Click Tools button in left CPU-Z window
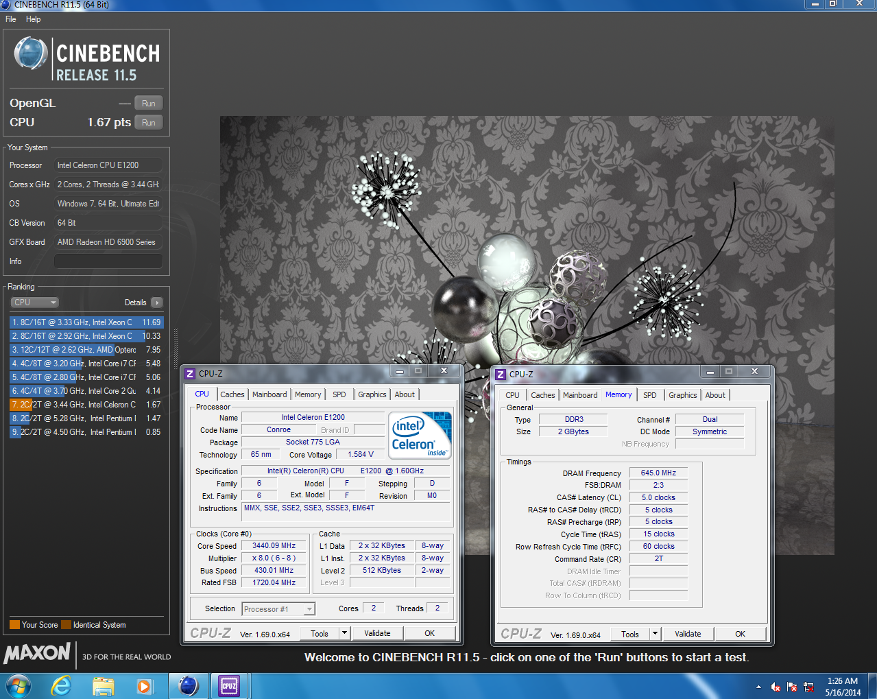The height and width of the screenshot is (699, 877). [320, 634]
